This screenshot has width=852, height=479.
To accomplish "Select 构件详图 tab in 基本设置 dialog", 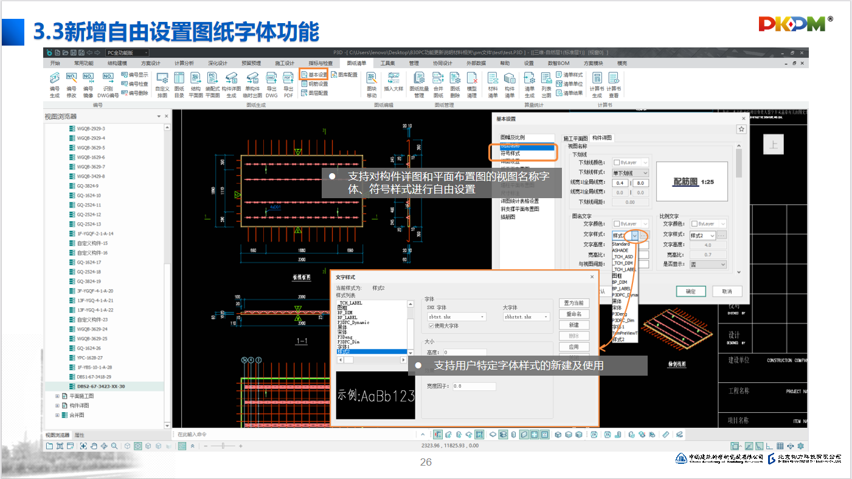I will (602, 138).
